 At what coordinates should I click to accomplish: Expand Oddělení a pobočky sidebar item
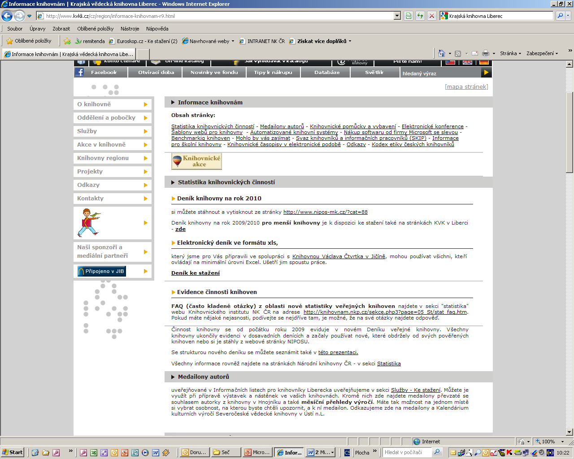coord(113,117)
